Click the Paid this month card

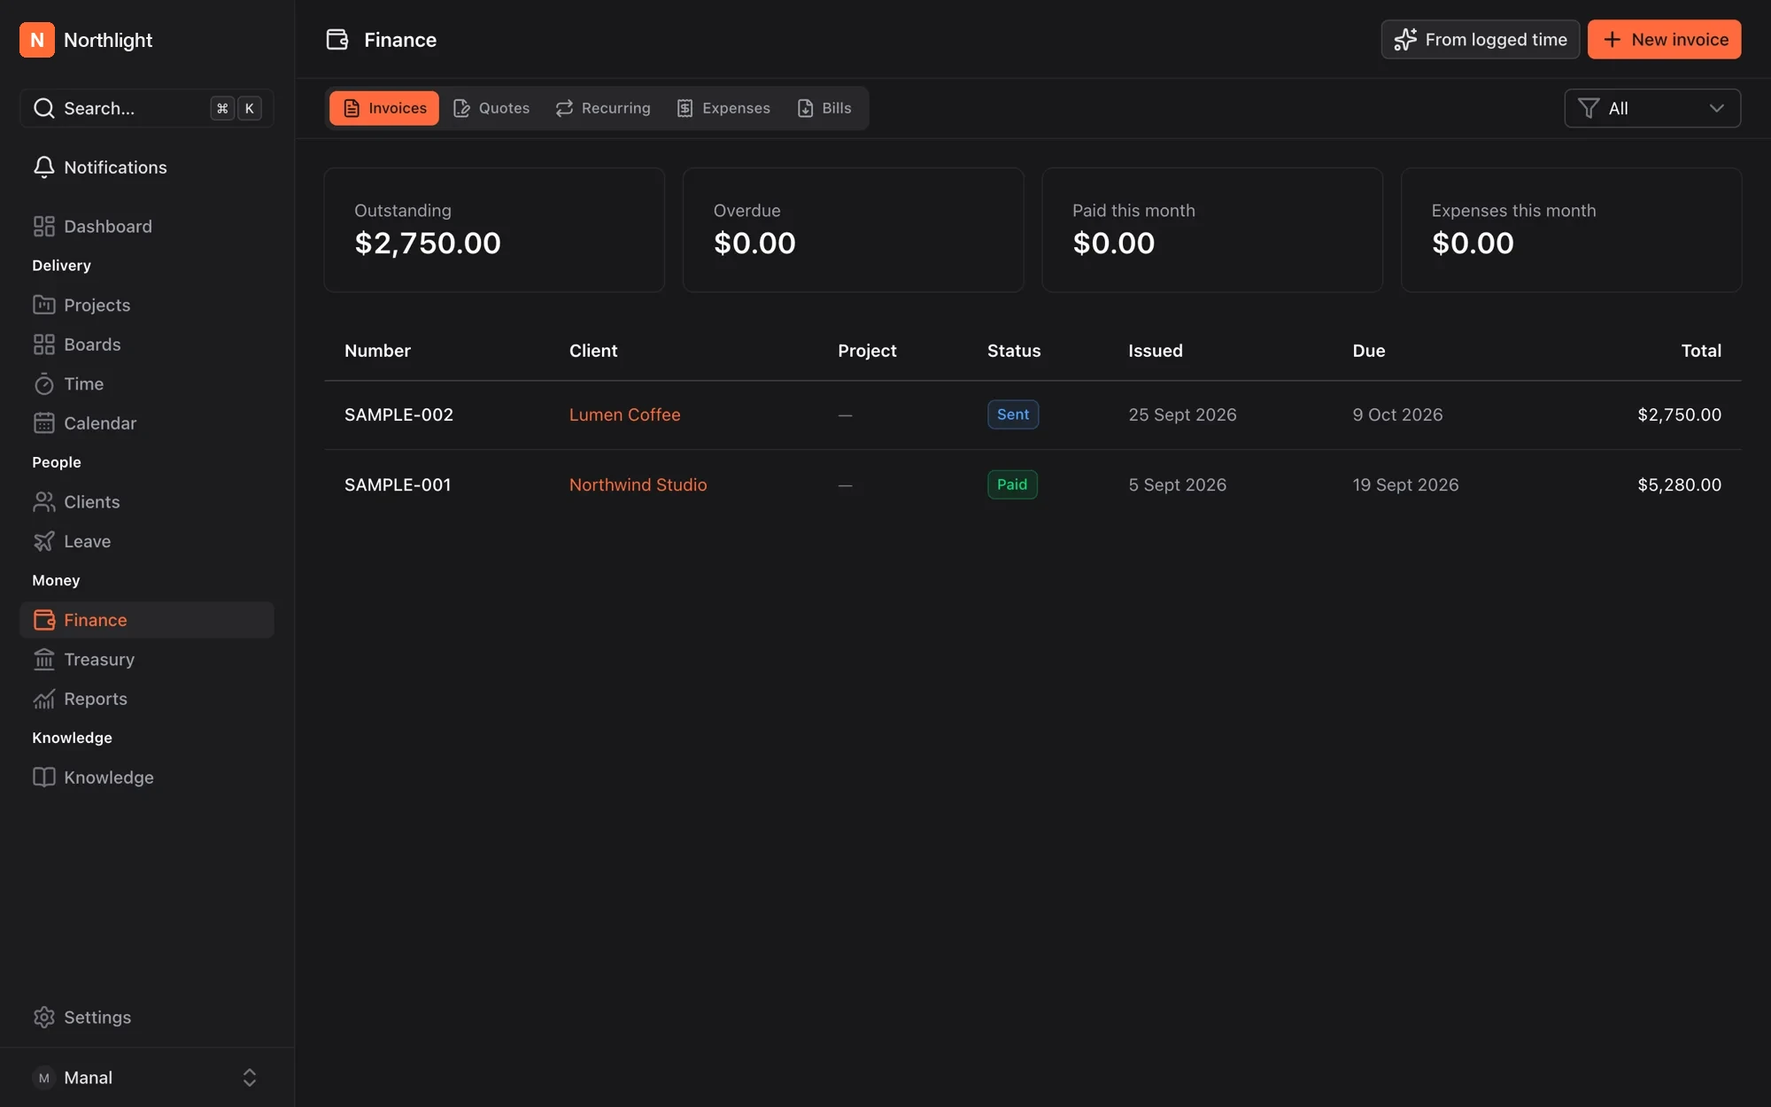(1212, 230)
